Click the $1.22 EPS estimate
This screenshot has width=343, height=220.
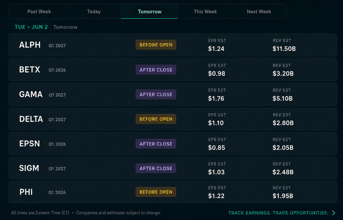(x=216, y=196)
